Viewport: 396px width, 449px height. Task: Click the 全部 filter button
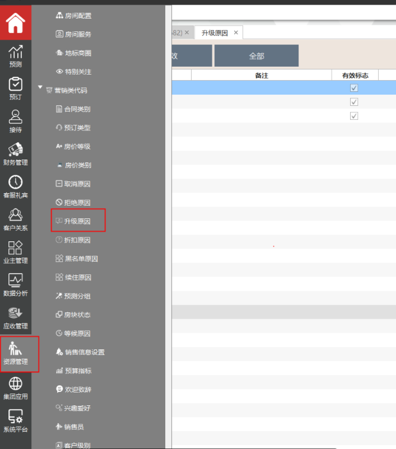tap(256, 56)
